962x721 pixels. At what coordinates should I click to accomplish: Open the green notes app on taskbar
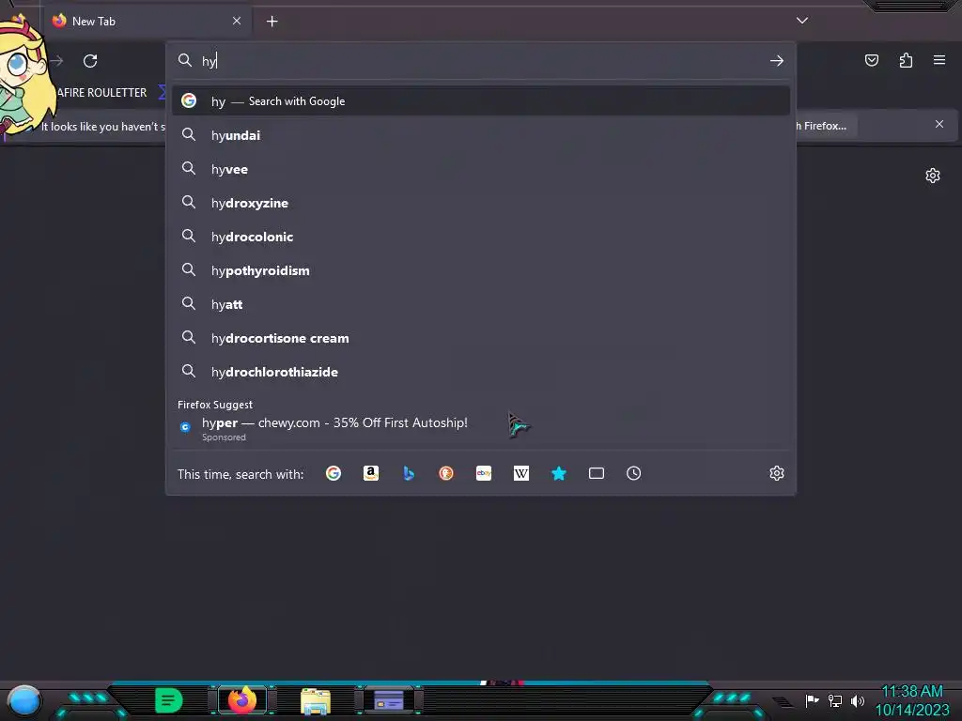coord(169,700)
